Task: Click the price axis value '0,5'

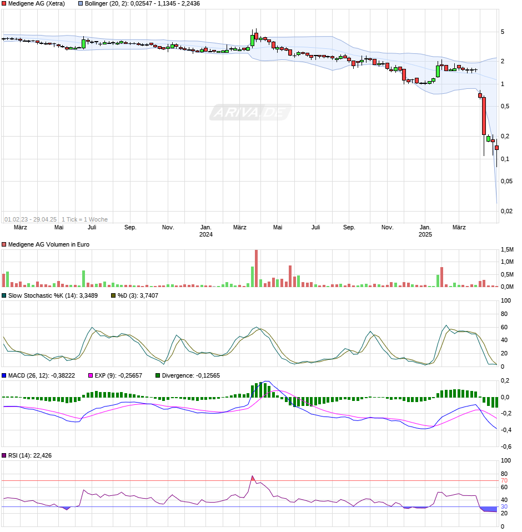Action: pyautogui.click(x=505, y=107)
